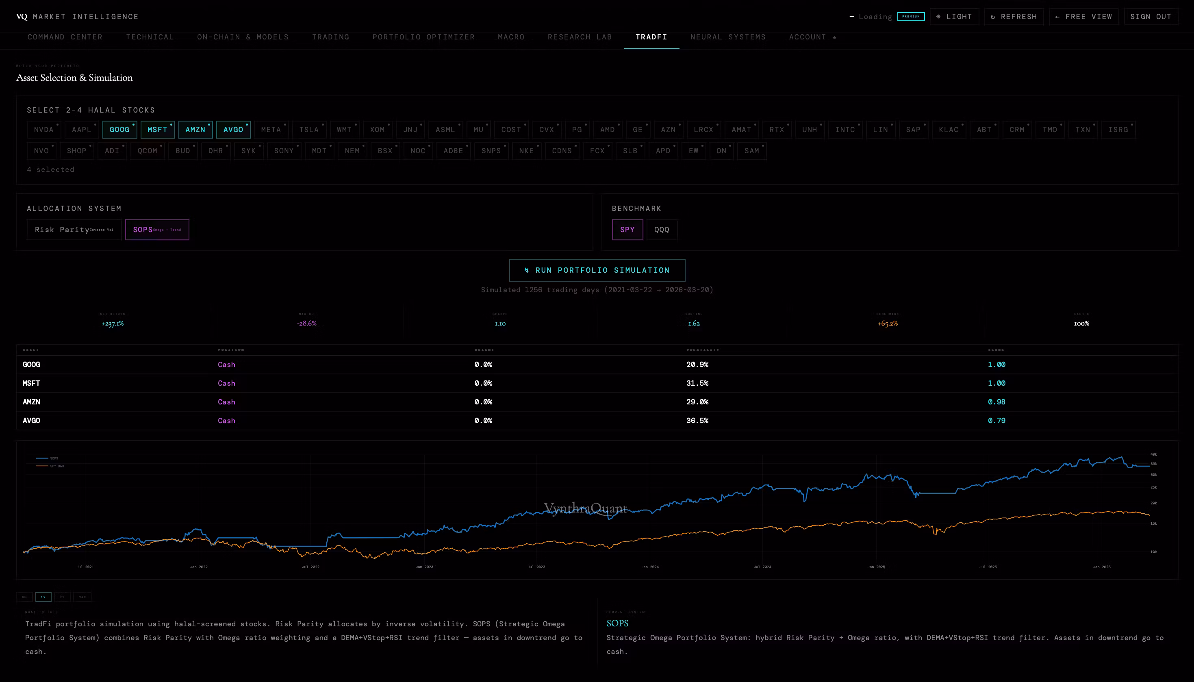The height and width of the screenshot is (682, 1194).
Task: Switch to the Neural Systems tab
Action: coord(727,37)
